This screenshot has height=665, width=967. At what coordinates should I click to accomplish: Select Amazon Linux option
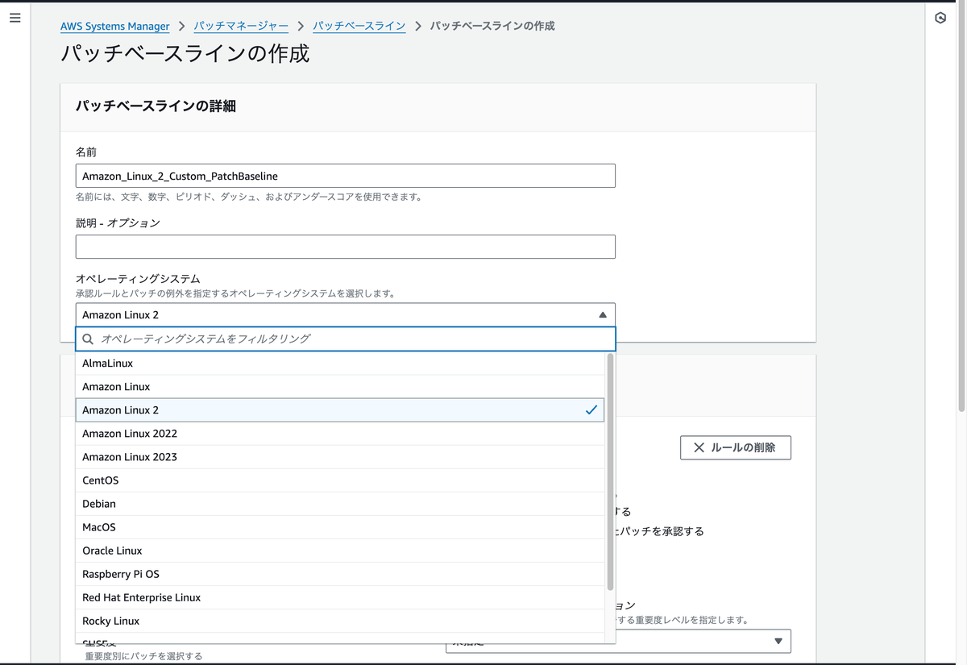340,387
